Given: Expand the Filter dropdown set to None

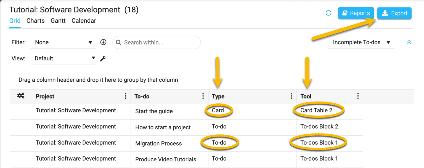Looking at the screenshot, I should pos(63,42).
